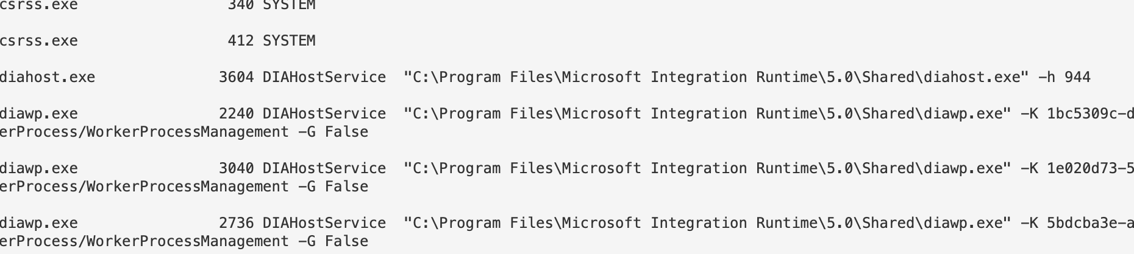Click the diawp.exe name beside PID 2736

pyautogui.click(x=38, y=224)
